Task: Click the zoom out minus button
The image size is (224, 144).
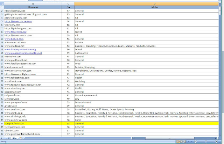Action: click(x=196, y=142)
